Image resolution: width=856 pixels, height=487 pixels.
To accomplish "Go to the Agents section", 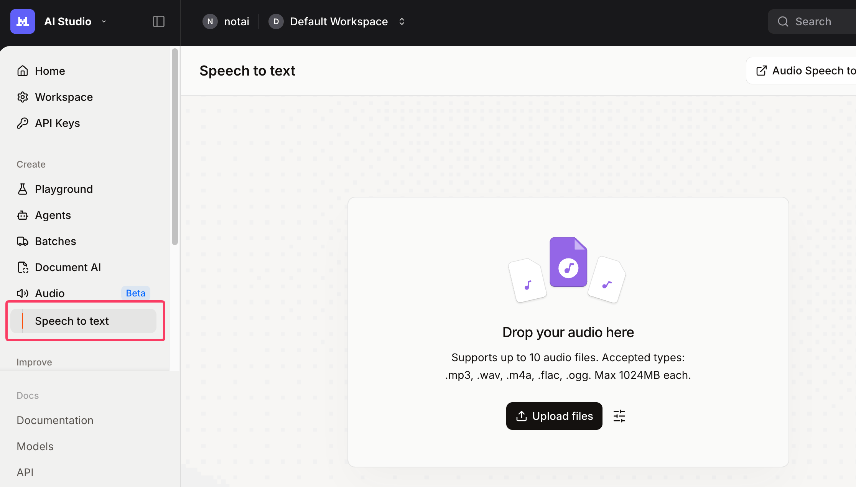I will pos(53,215).
